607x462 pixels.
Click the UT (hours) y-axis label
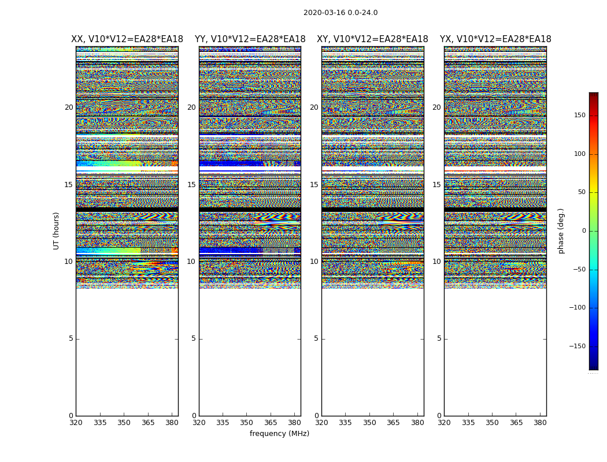56,230
